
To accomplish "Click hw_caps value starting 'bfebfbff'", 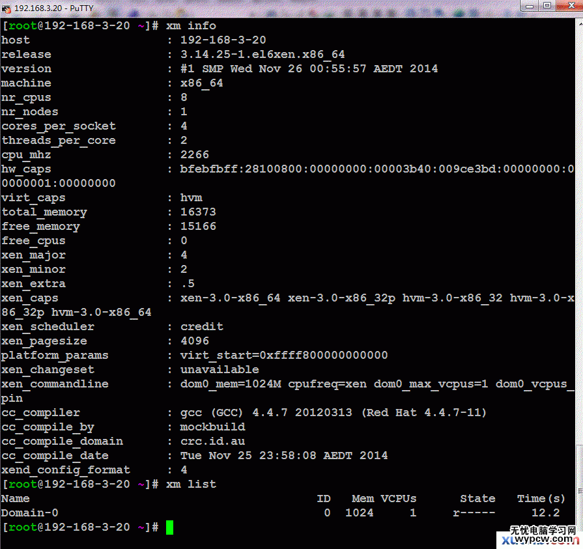I will (x=377, y=169).
